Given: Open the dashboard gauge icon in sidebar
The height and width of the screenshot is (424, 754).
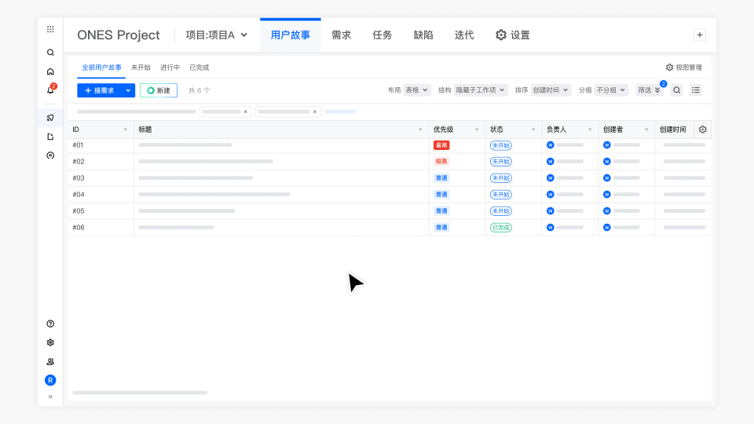Looking at the screenshot, I should [50, 155].
